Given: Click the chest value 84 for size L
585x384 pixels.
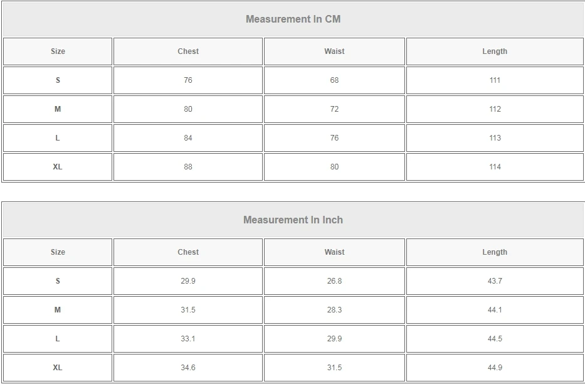Looking at the screenshot, I should click(188, 138).
